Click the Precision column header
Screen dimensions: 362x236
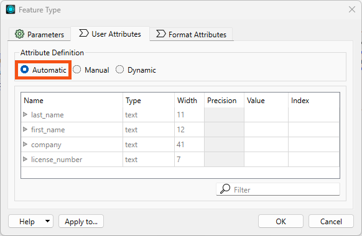224,101
